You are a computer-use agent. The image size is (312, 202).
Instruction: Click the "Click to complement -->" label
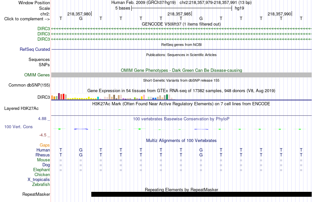pos(27,19)
